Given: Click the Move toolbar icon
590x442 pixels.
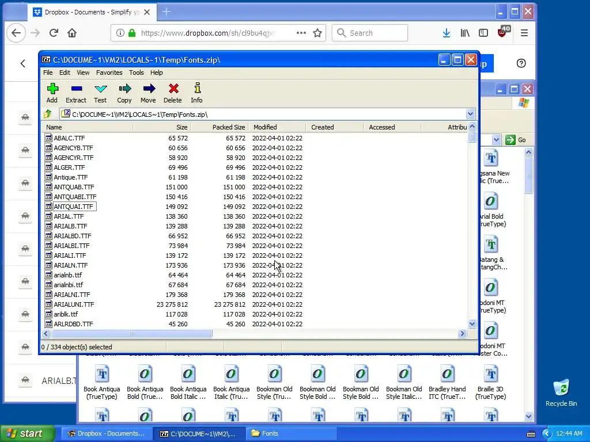Looking at the screenshot, I should pos(148,93).
